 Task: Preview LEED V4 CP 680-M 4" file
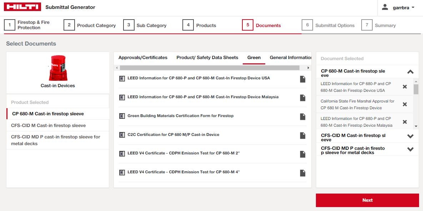[x=303, y=173]
